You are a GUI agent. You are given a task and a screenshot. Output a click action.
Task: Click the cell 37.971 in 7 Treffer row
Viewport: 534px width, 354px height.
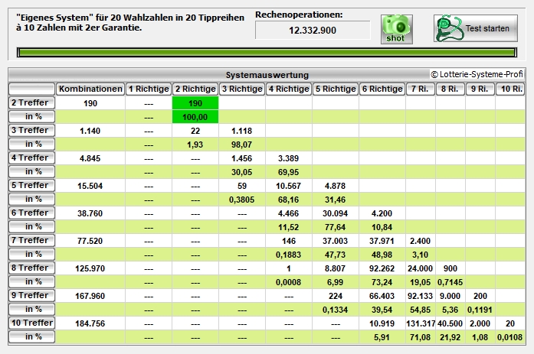pos(382,241)
